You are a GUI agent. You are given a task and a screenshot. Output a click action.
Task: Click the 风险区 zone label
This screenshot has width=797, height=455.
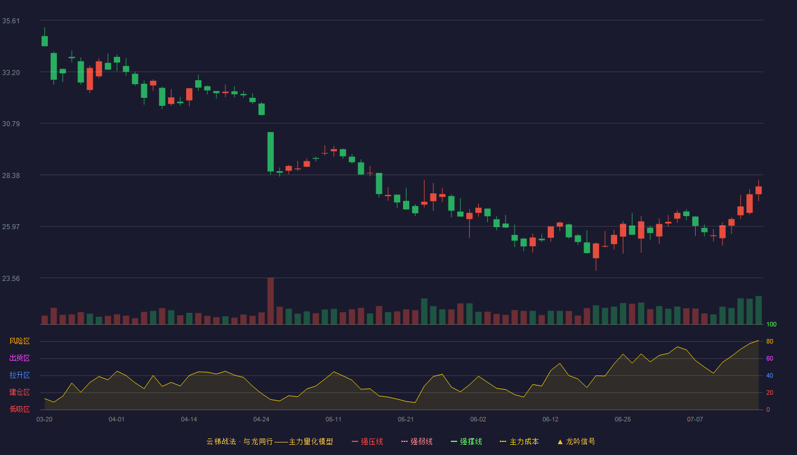tap(19, 341)
